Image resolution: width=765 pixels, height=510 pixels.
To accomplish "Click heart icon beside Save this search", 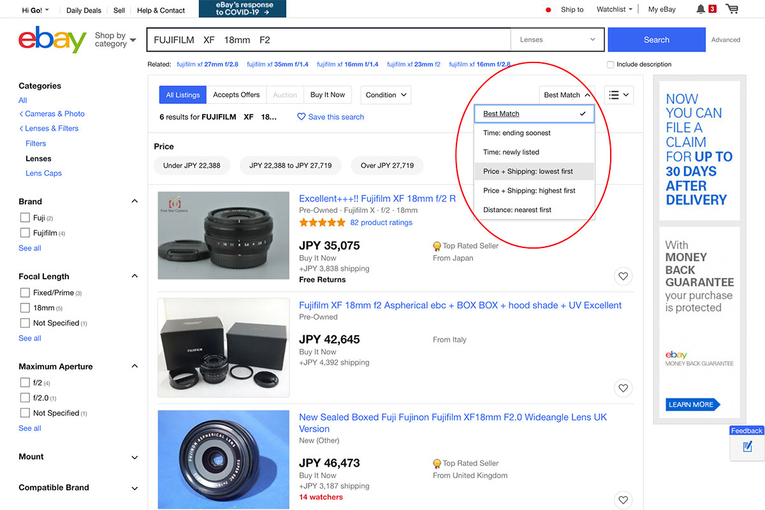I will [x=302, y=117].
